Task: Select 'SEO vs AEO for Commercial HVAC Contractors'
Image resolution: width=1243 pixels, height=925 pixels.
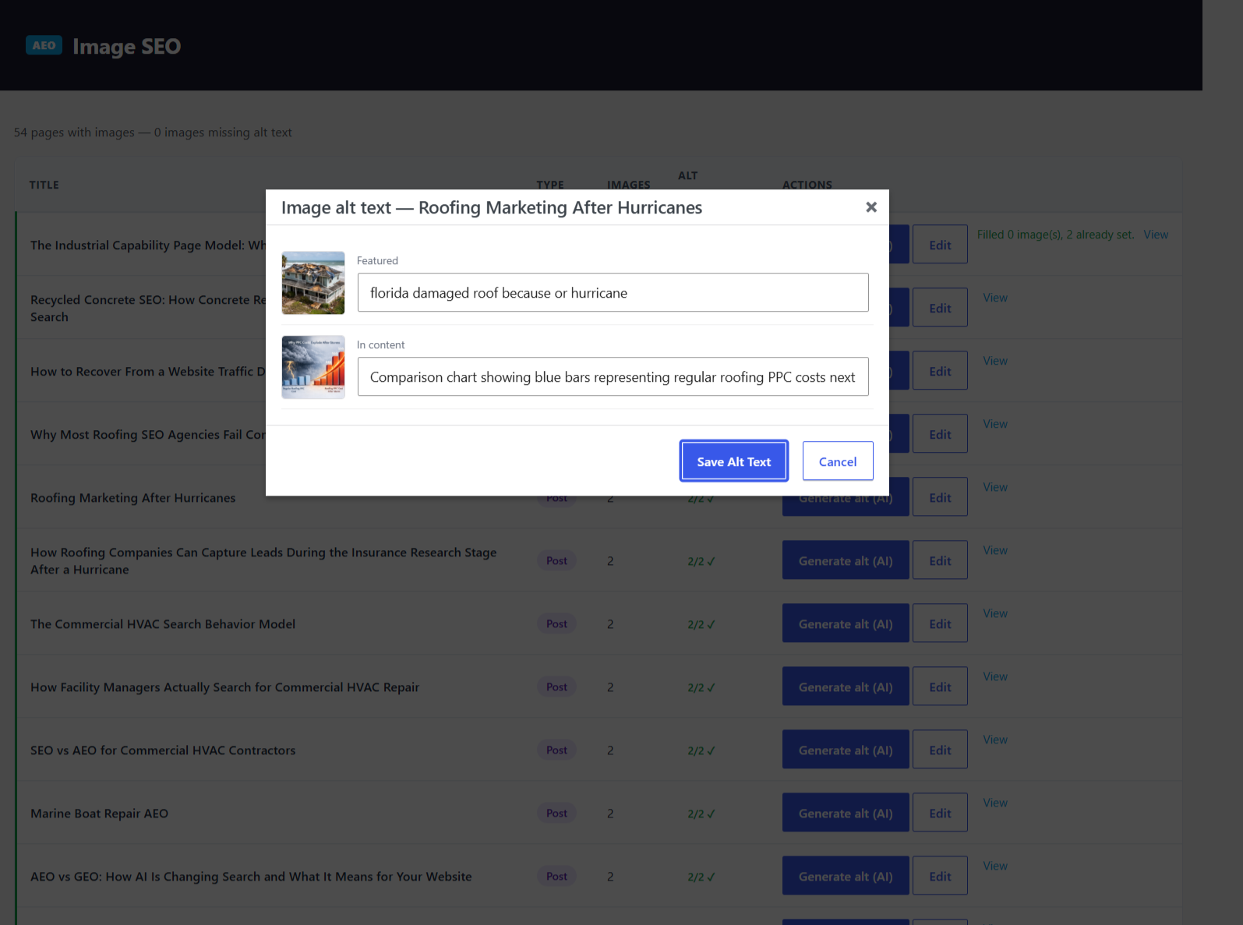Action: (x=163, y=750)
